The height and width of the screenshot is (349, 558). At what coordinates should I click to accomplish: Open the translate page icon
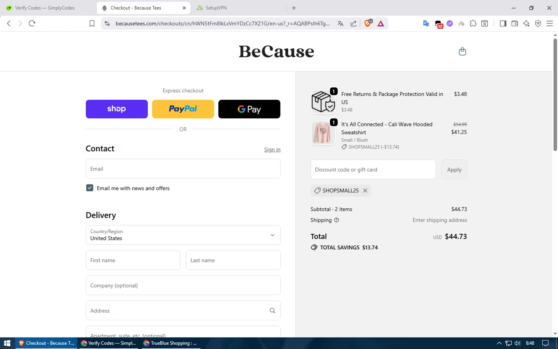tap(340, 23)
